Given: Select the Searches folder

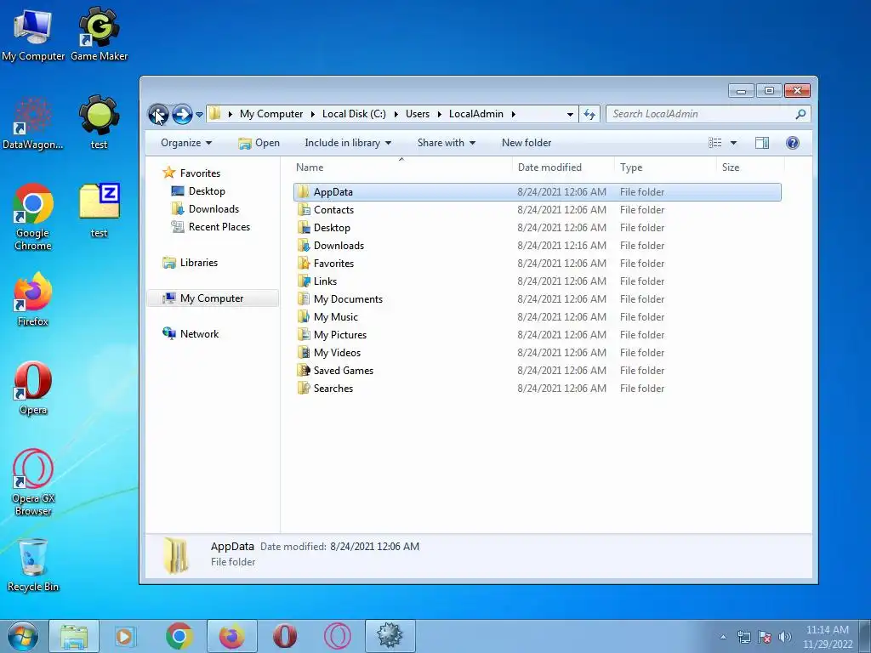Looking at the screenshot, I should coord(333,388).
